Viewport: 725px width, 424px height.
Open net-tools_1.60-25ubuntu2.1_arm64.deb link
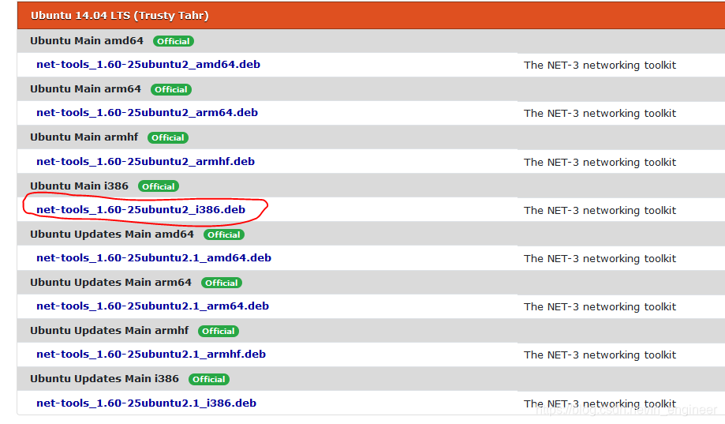[x=152, y=306]
